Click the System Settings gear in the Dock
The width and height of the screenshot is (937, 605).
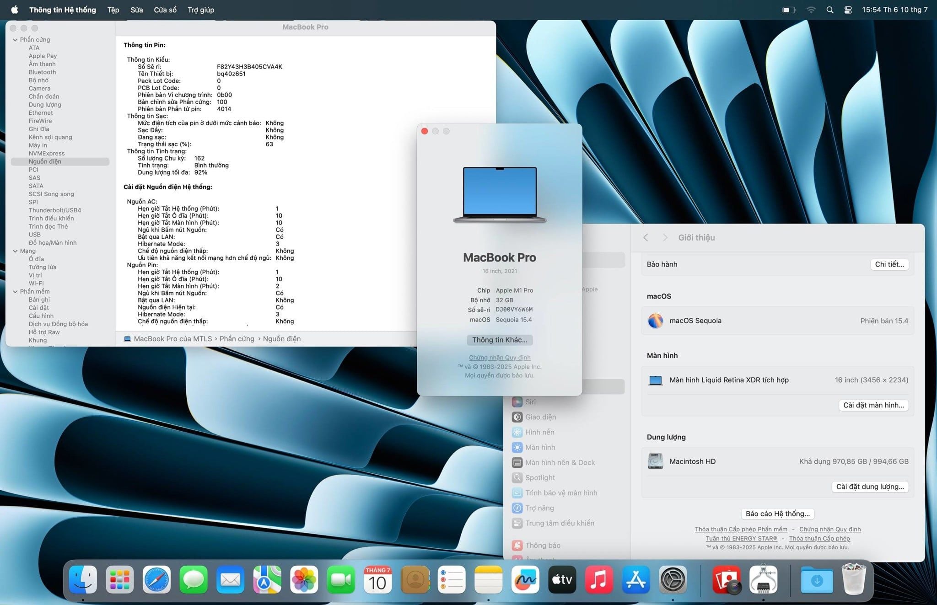(x=673, y=580)
